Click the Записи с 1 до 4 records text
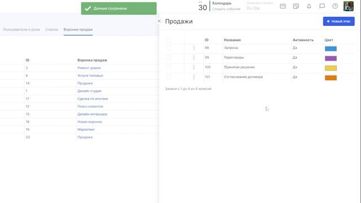The height and width of the screenshot is (203, 361). coord(188,89)
